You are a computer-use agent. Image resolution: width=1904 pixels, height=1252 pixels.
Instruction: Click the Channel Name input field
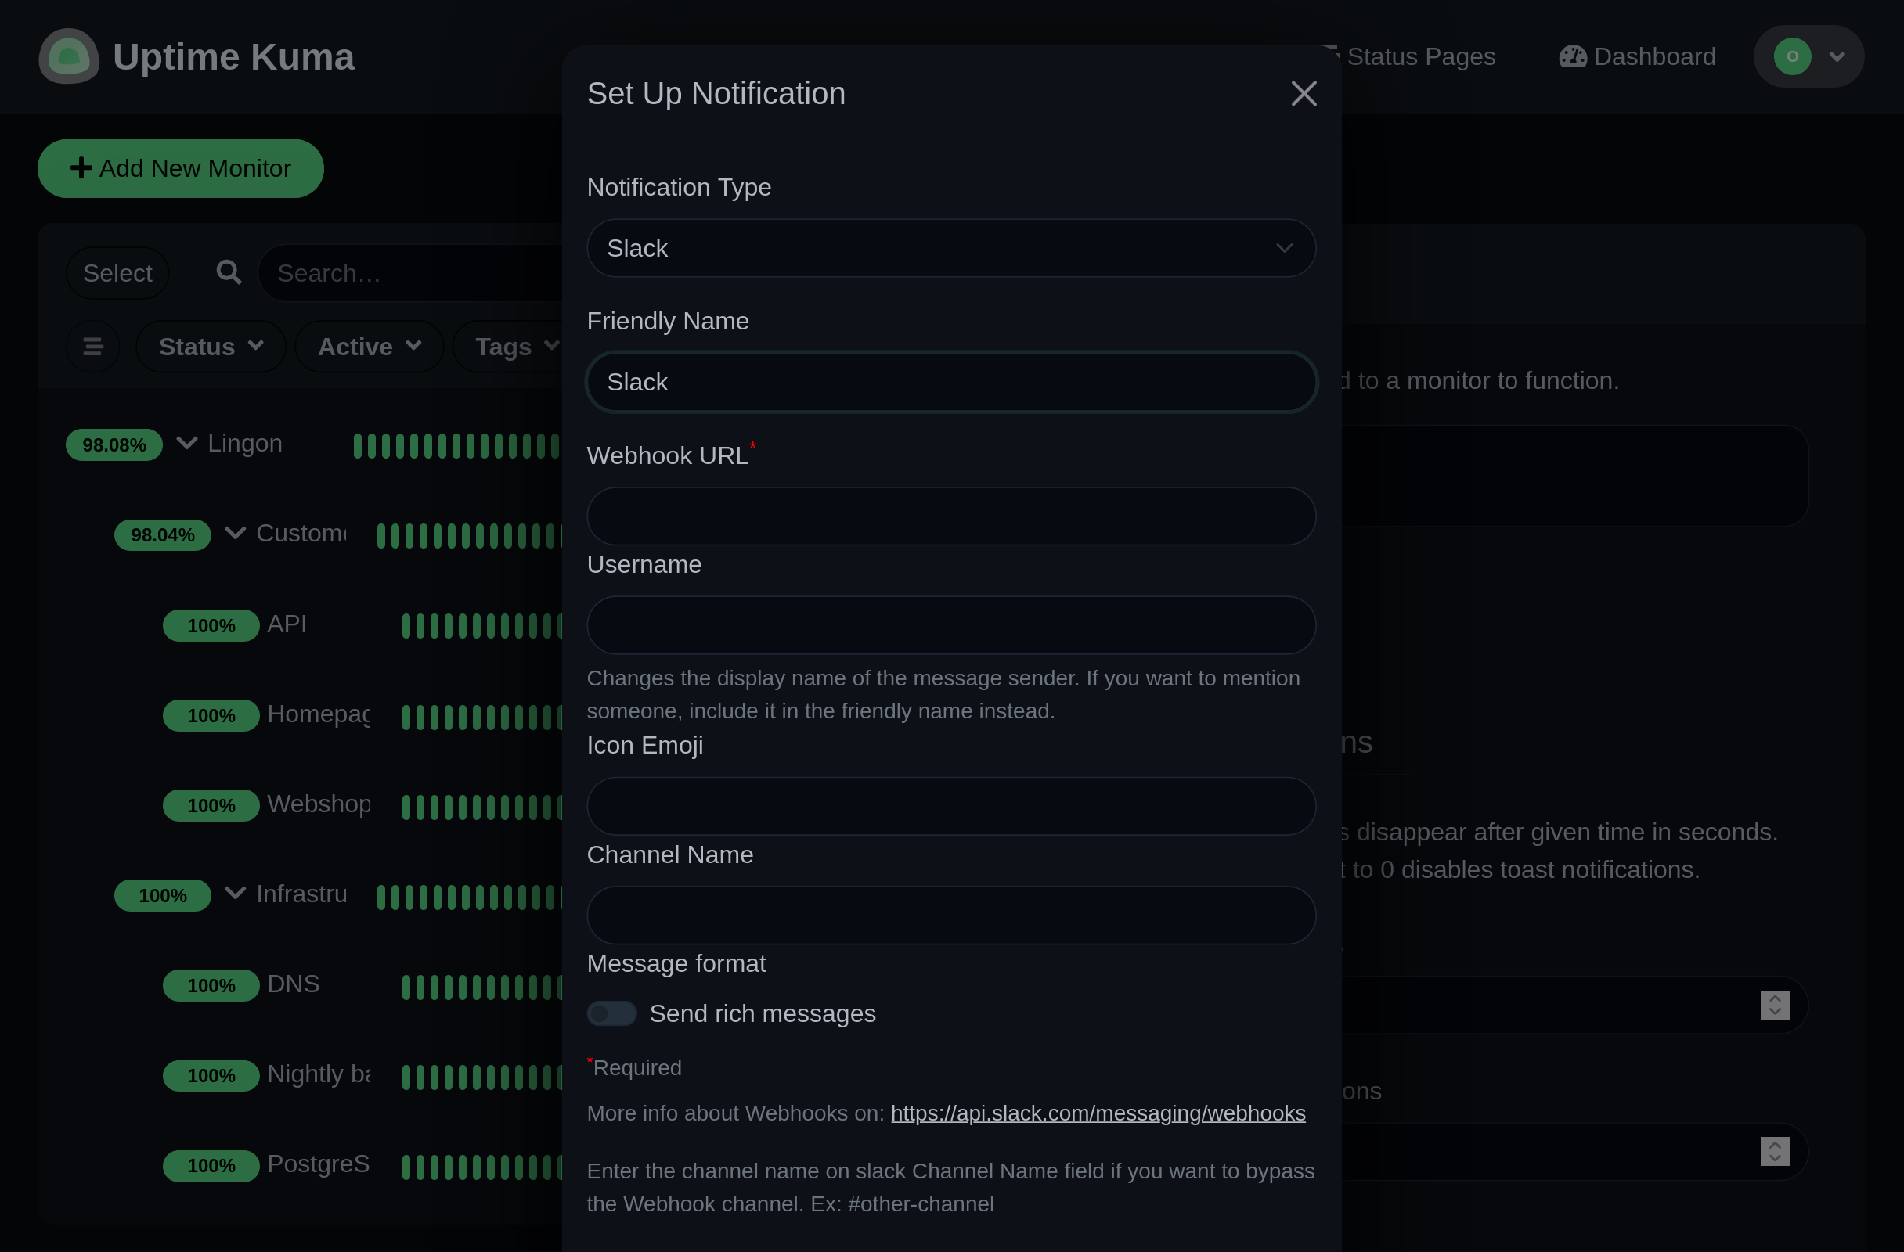pyautogui.click(x=950, y=915)
